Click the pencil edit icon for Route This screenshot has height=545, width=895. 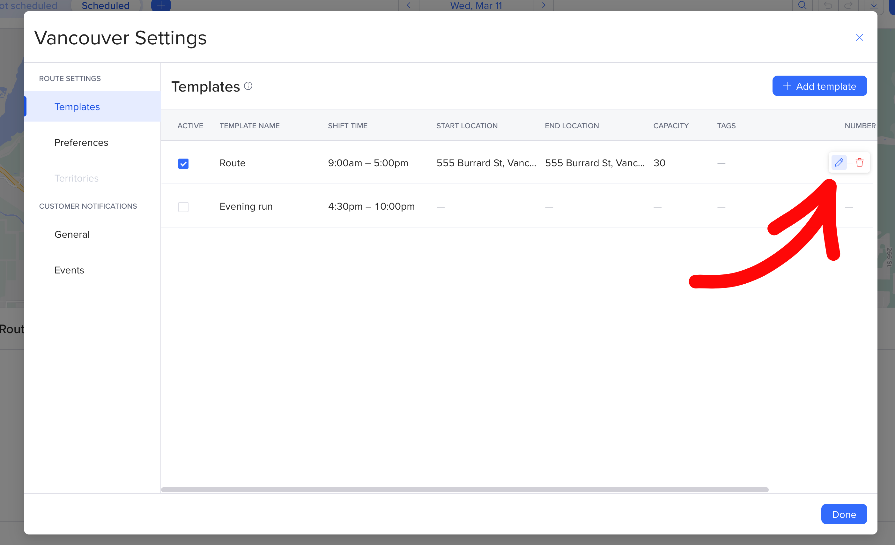point(839,162)
